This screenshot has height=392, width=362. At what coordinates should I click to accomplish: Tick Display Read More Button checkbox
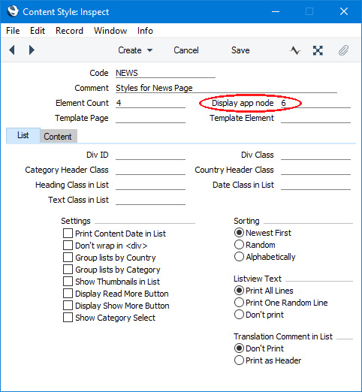[68, 294]
